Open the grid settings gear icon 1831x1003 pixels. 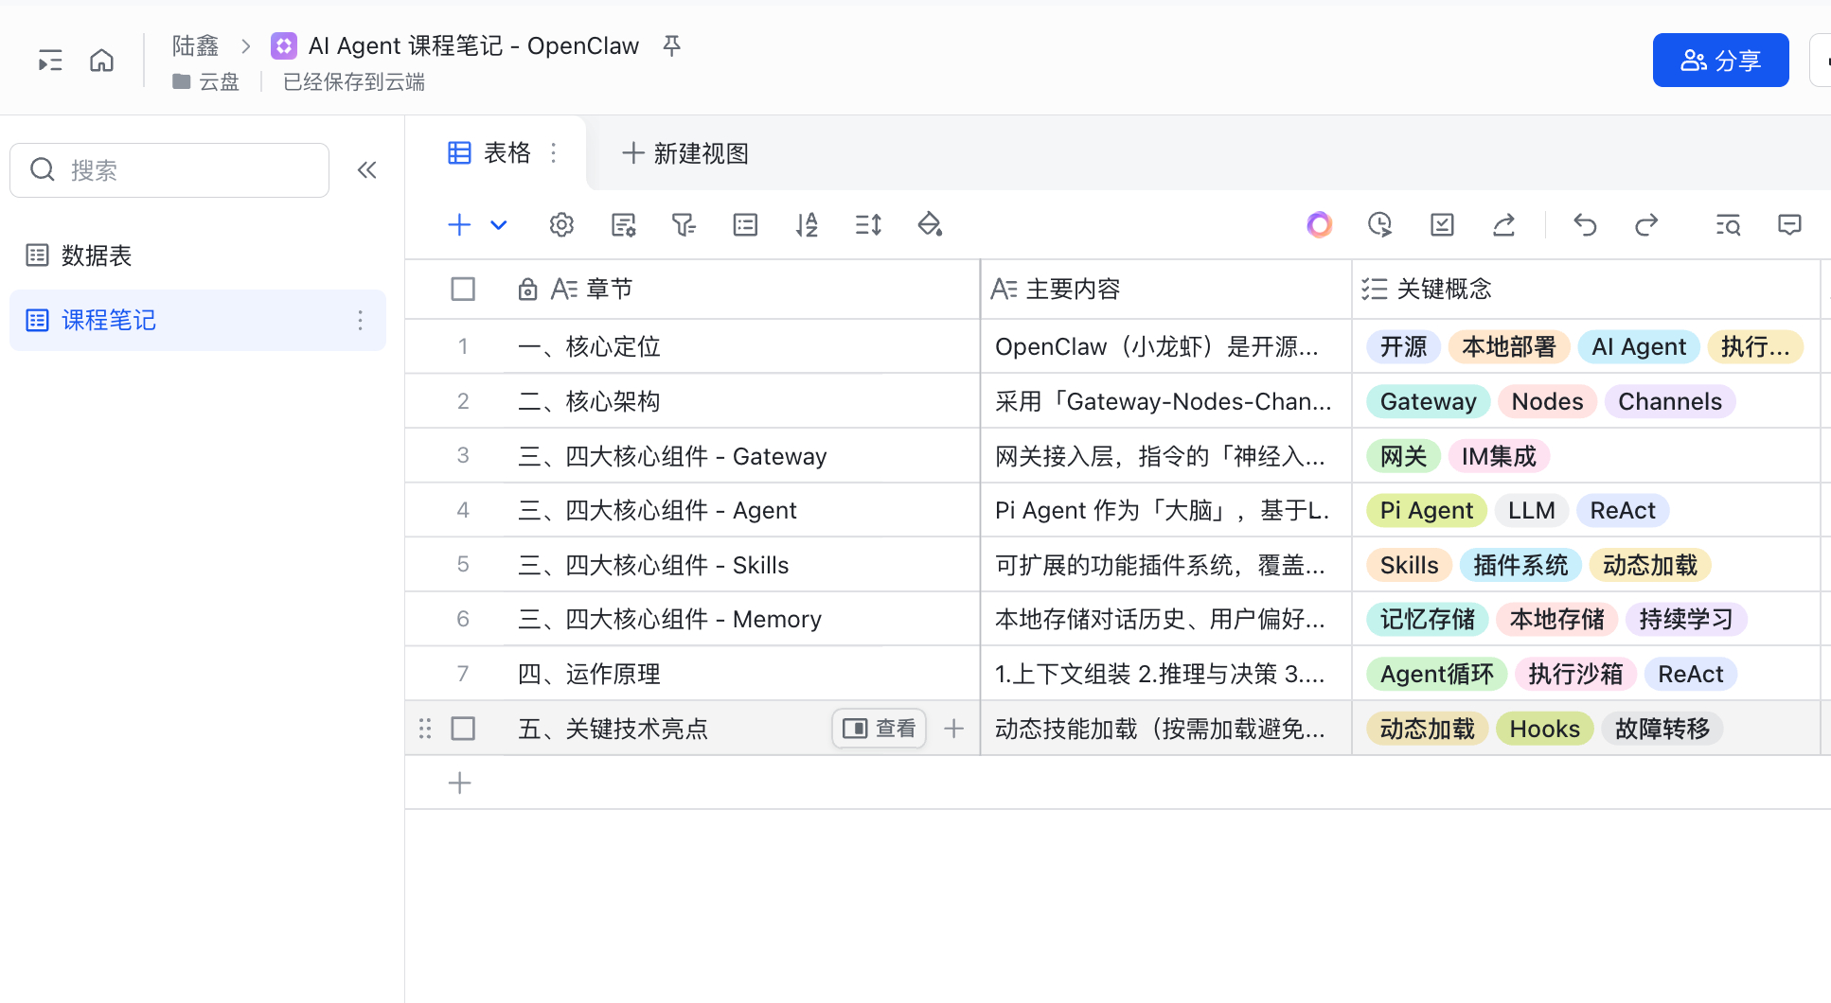[x=561, y=224]
